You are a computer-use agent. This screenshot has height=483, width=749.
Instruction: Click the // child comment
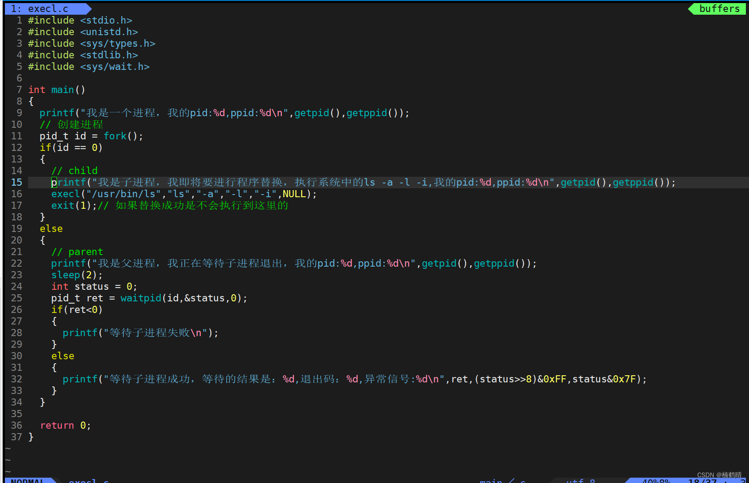[x=74, y=171]
